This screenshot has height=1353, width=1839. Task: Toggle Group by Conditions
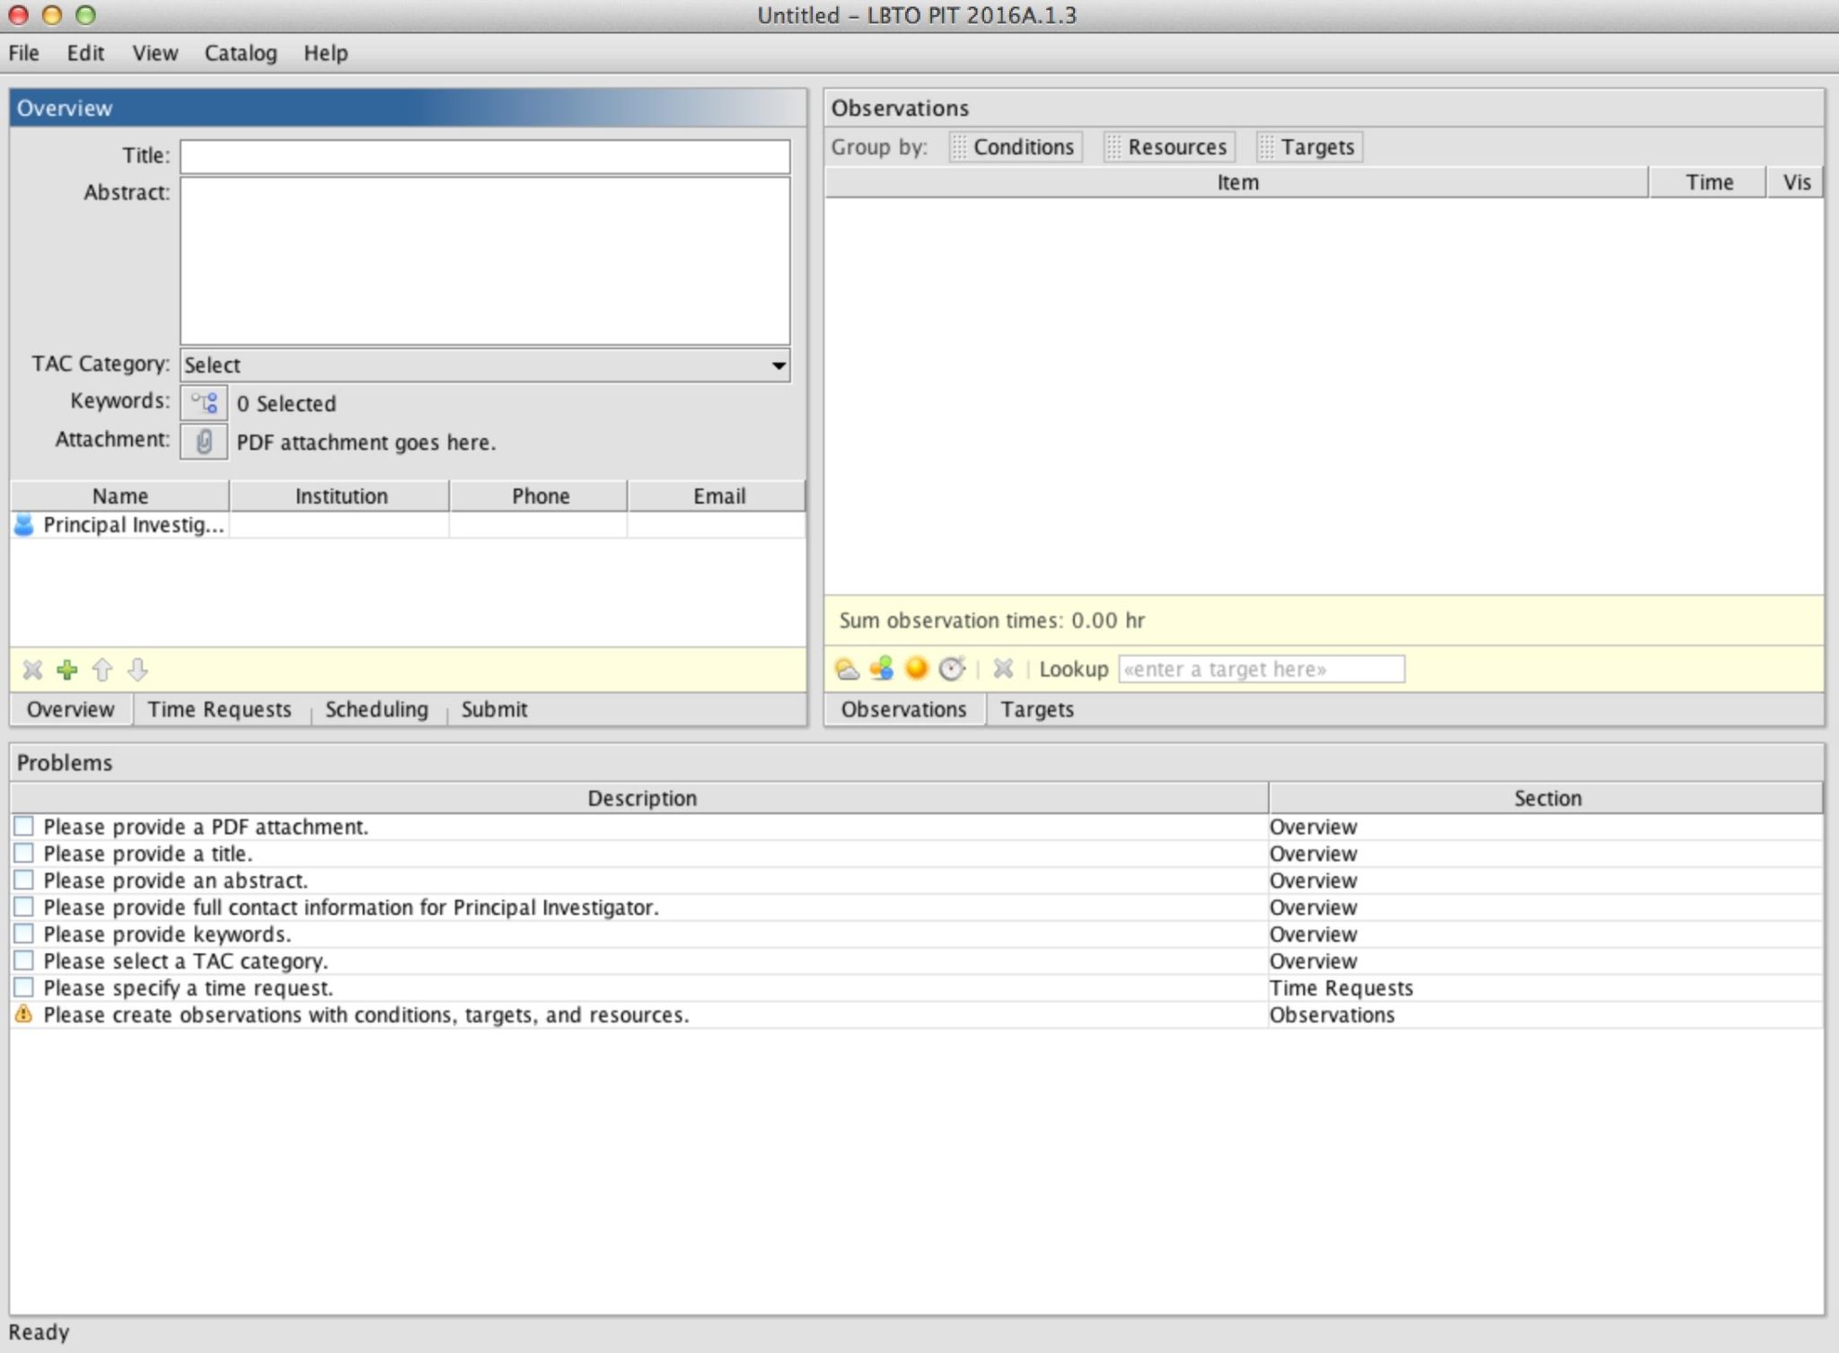coord(1015,146)
